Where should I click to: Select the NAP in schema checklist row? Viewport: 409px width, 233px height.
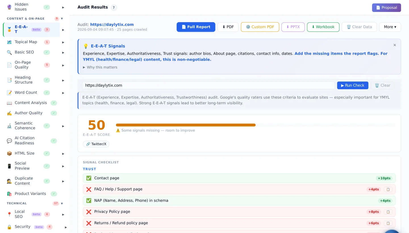(x=239, y=201)
